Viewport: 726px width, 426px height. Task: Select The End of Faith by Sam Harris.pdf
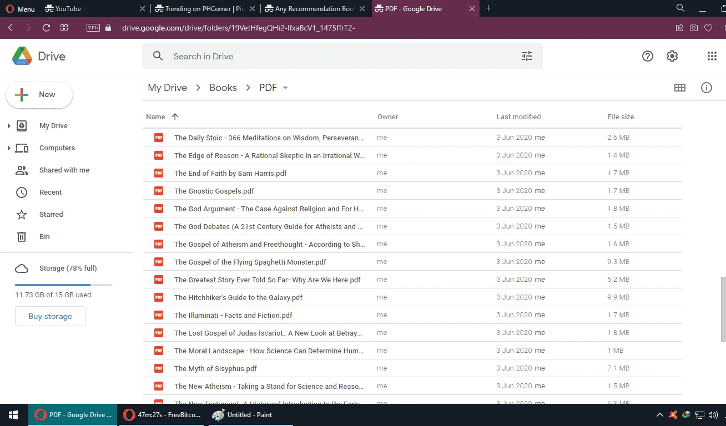412,173
